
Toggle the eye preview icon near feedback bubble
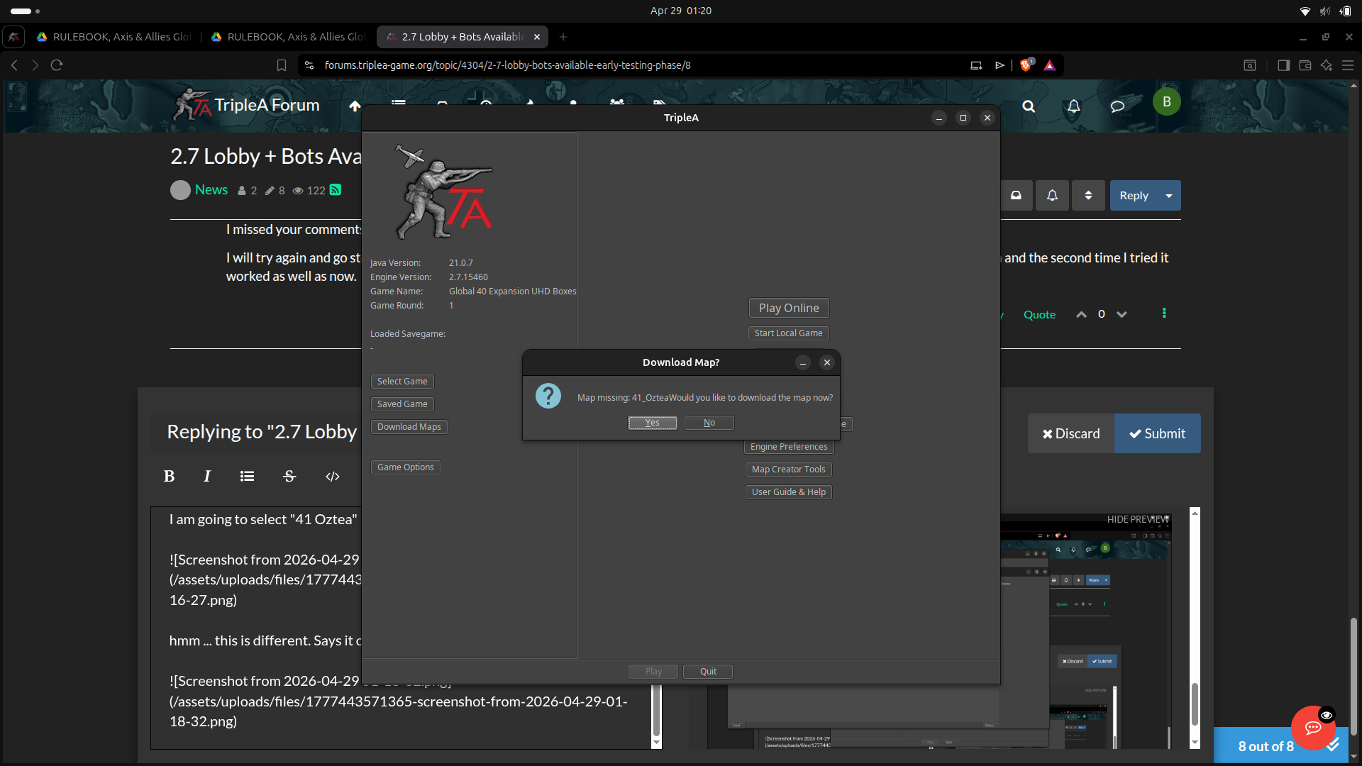1327,715
